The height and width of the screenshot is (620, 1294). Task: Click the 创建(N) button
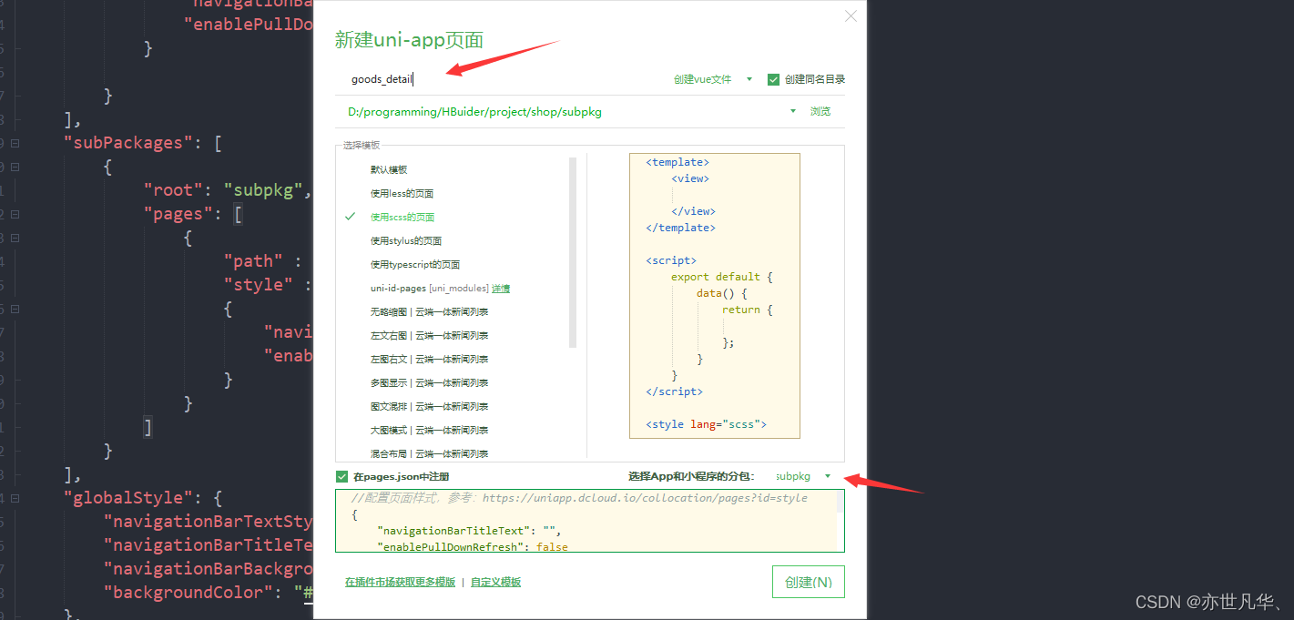(x=809, y=582)
